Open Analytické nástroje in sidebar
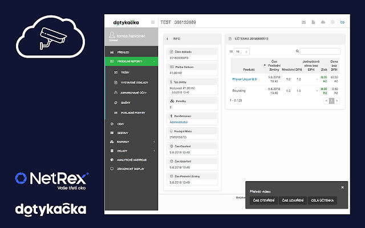Viewport: 365px width, 228px height. (x=132, y=160)
